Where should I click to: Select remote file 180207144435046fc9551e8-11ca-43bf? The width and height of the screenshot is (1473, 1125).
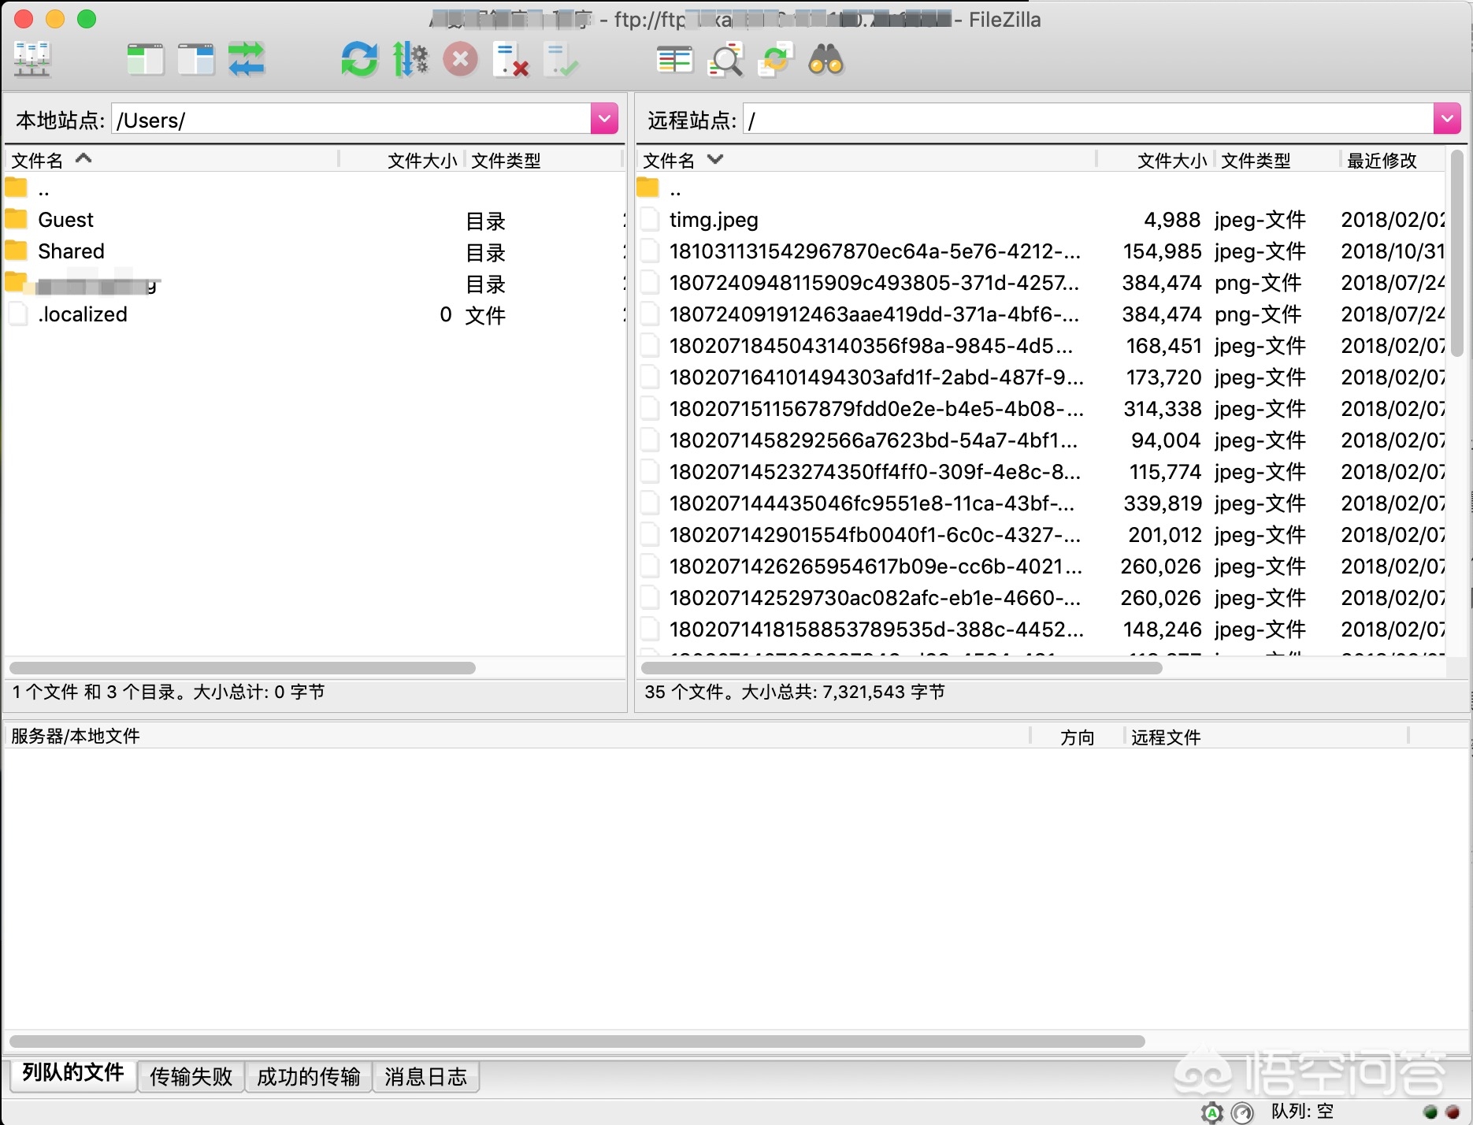click(x=1041, y=503)
